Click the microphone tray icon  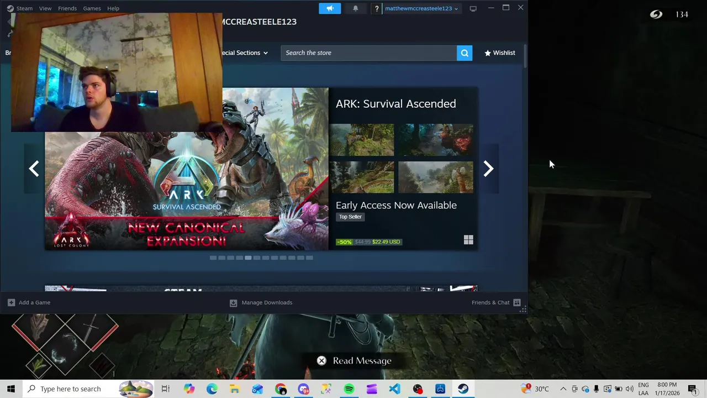click(x=596, y=389)
